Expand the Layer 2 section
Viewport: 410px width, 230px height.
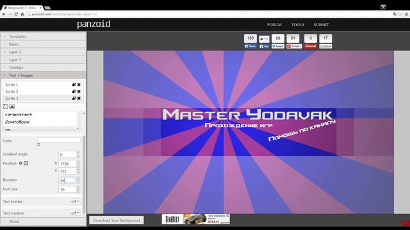click(x=44, y=59)
